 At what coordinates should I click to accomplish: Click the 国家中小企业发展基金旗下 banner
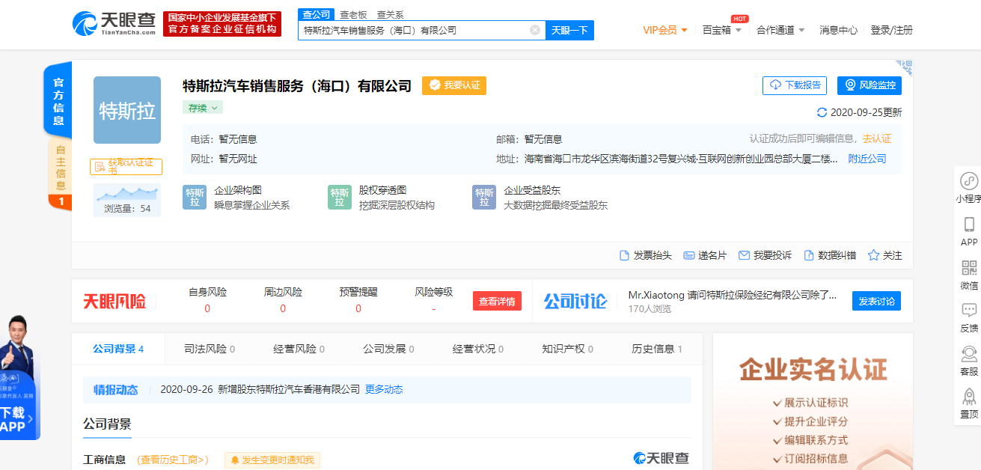(222, 23)
